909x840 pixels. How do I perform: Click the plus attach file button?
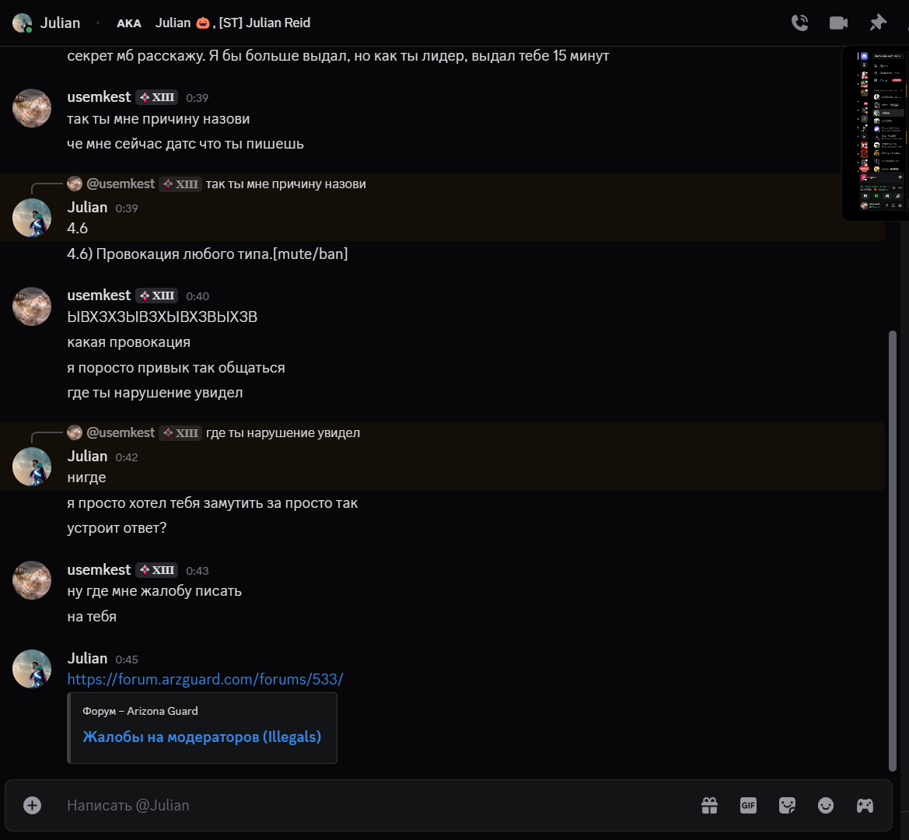pos(32,805)
